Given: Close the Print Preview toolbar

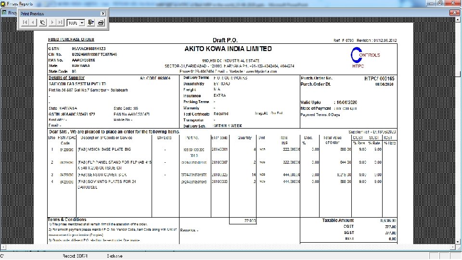Looking at the screenshot, I should [103, 13].
